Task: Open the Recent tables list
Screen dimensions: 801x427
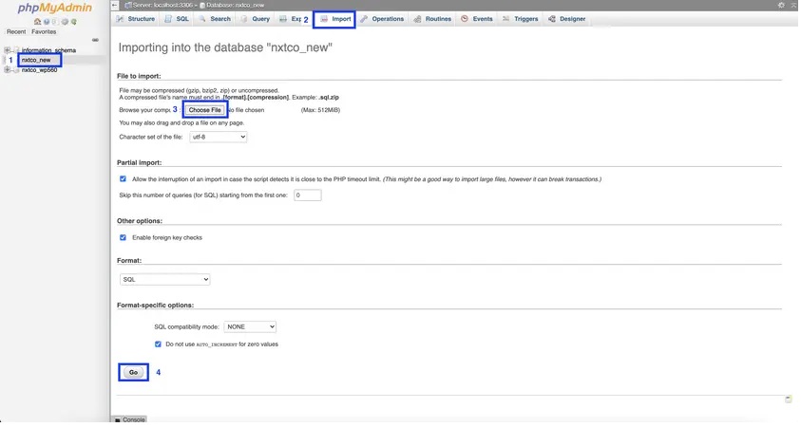Action: [16, 31]
